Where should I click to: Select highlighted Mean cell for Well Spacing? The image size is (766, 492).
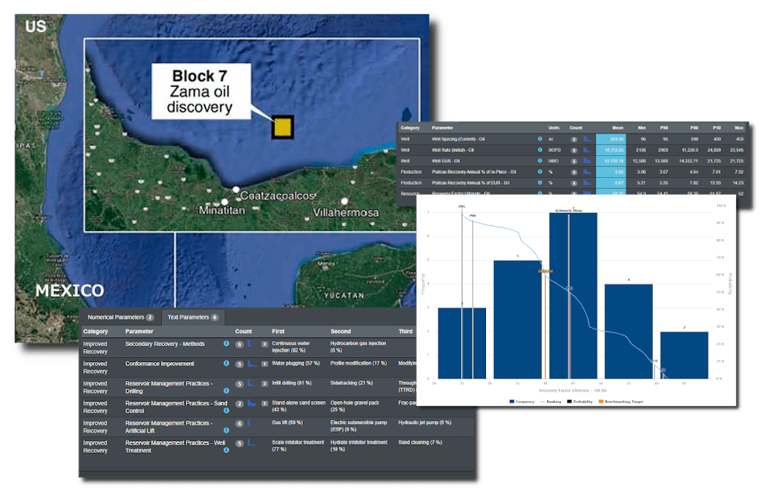click(x=611, y=139)
